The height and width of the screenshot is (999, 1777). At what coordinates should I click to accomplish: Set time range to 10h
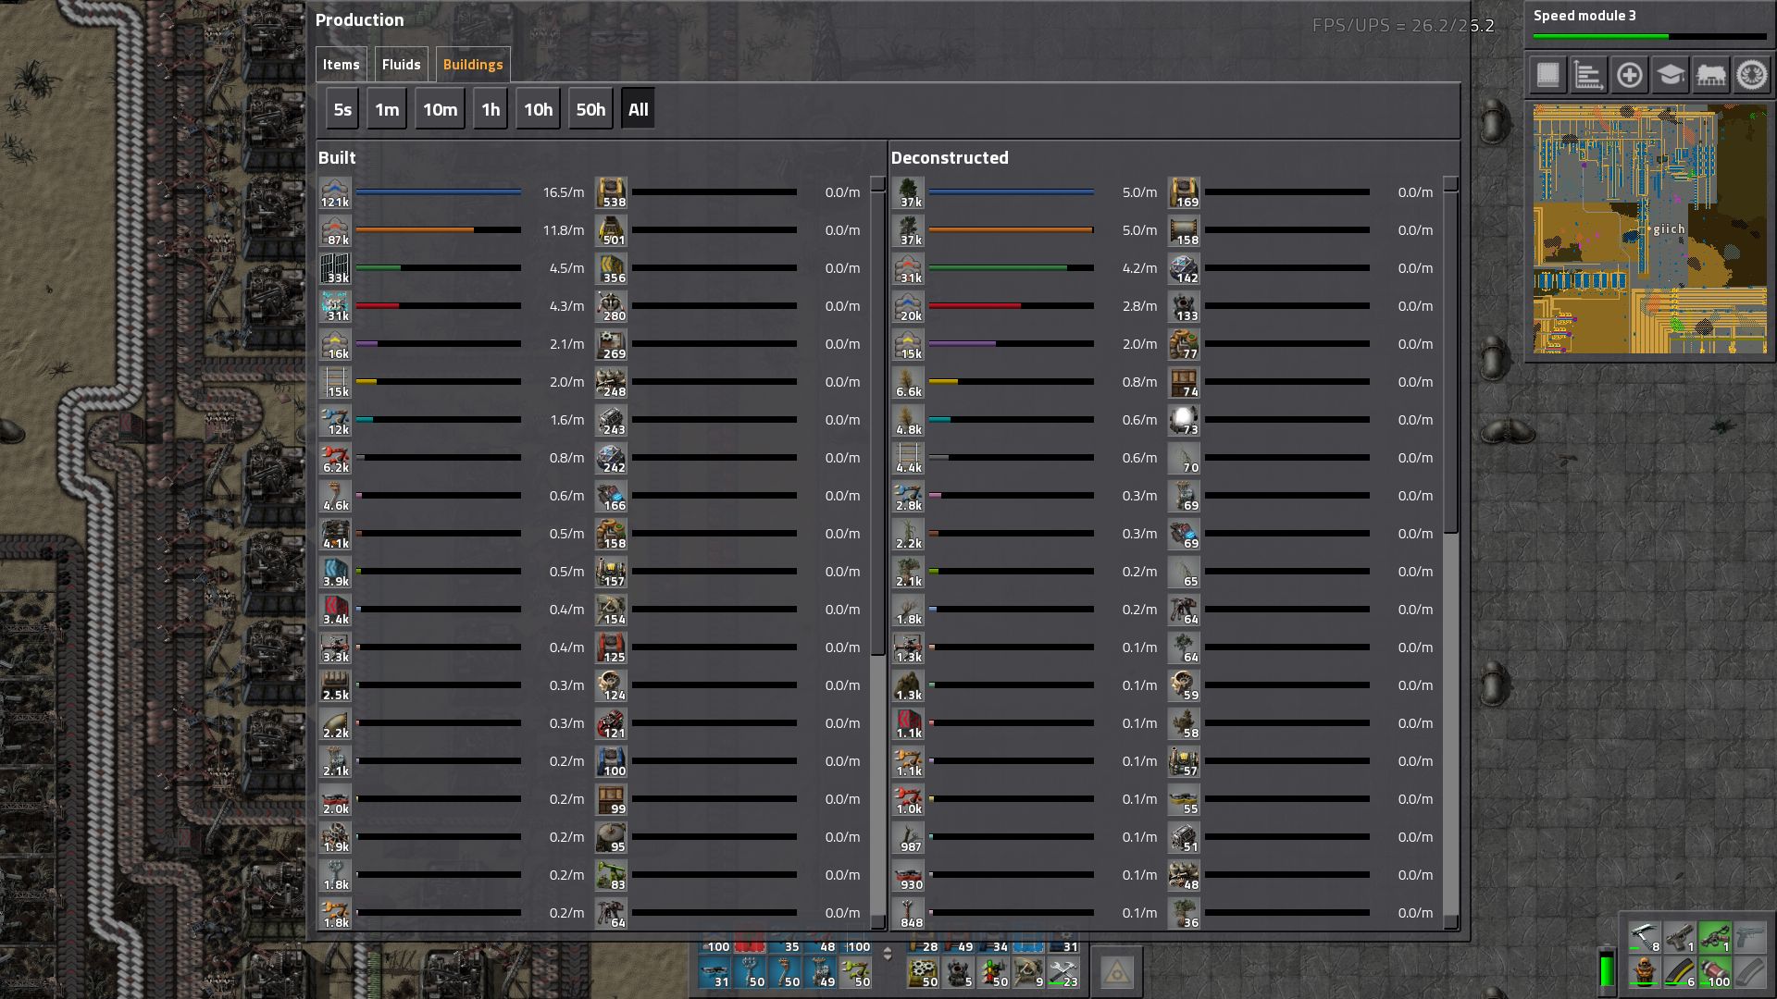coord(539,109)
